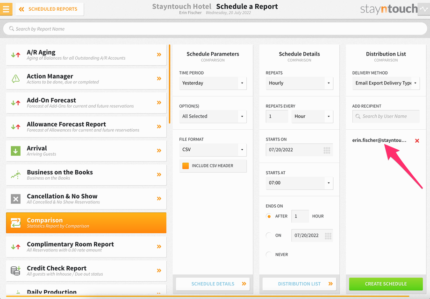Click magnifier icon in Add Recipient

[358, 116]
